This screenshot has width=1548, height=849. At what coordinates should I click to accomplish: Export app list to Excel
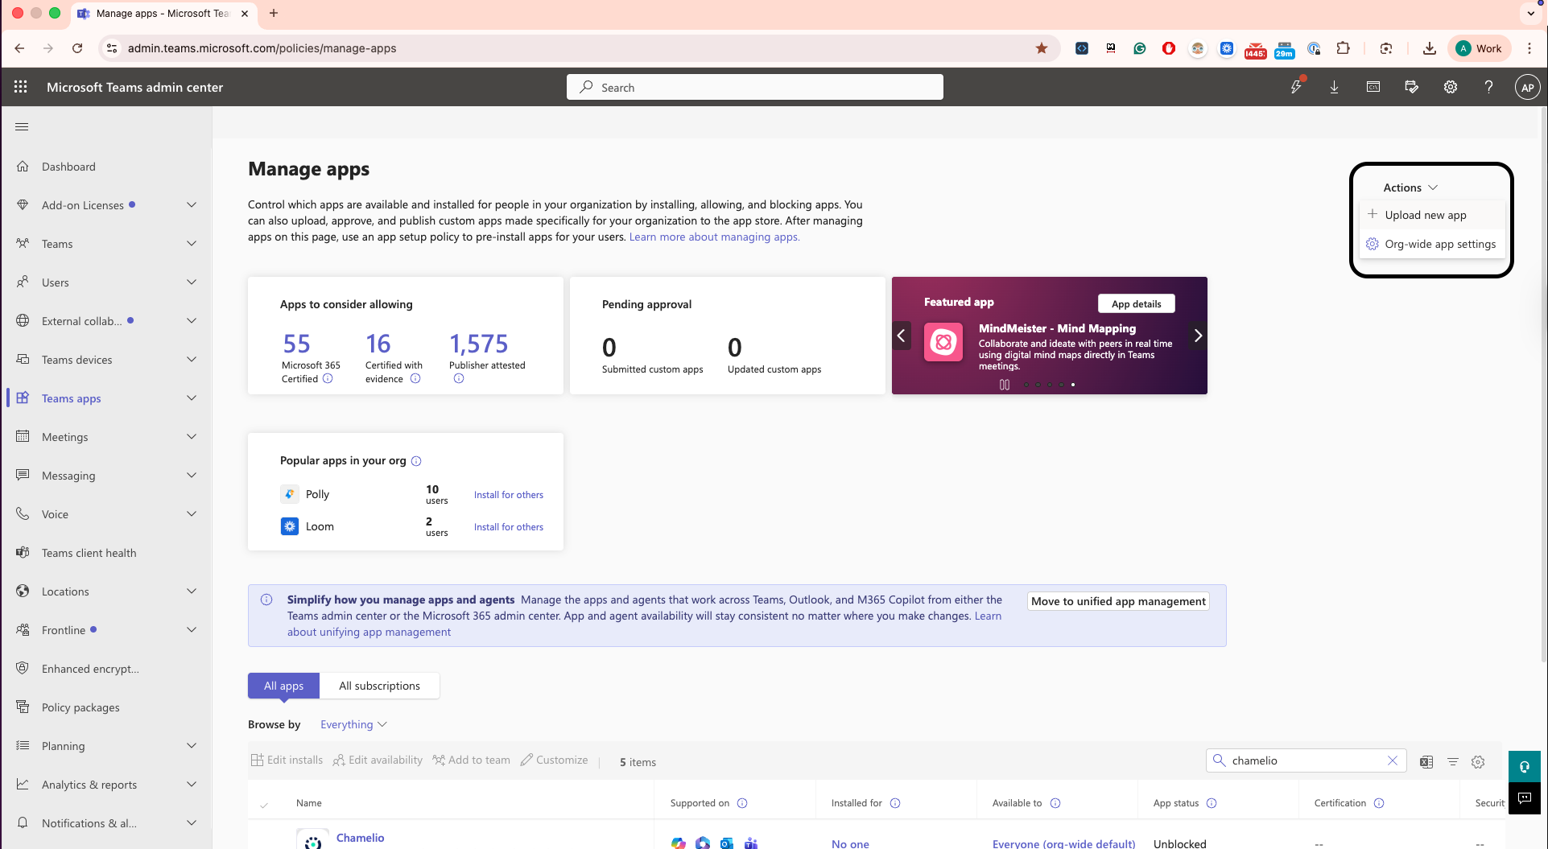[1426, 762]
